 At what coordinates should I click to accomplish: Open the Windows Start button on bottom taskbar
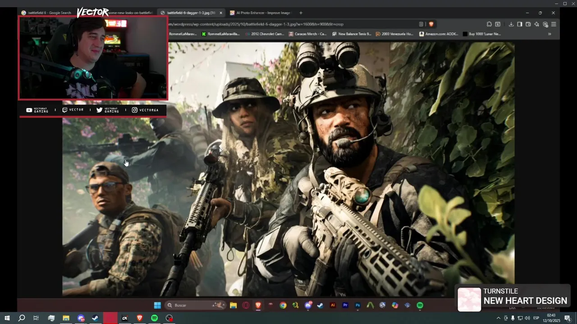click(x=7, y=318)
